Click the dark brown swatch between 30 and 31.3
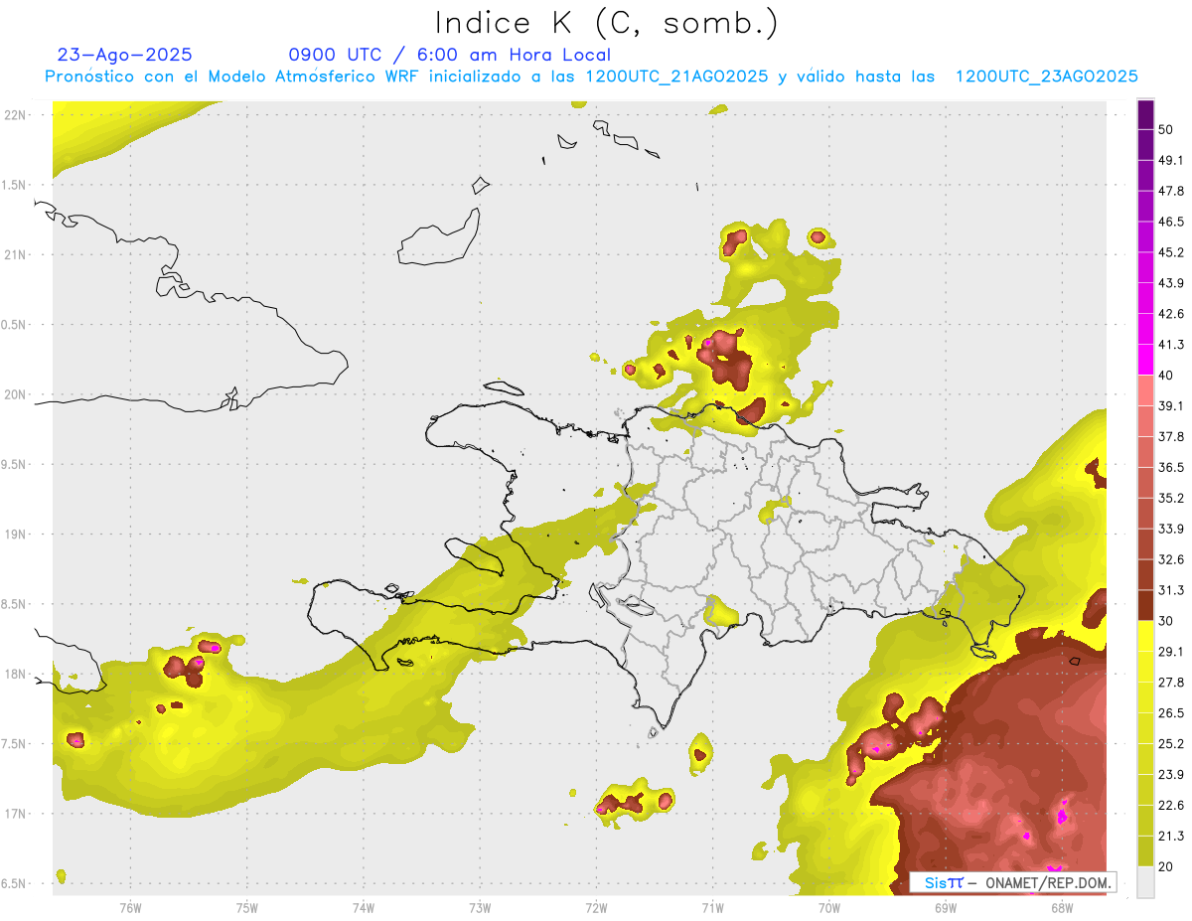 coord(1145,606)
